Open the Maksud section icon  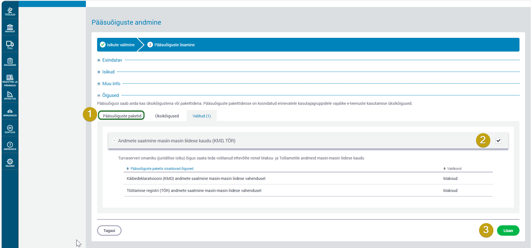point(10,28)
